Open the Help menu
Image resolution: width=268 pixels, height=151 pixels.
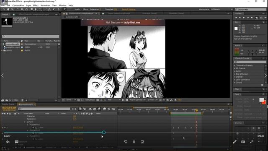click(71, 5)
